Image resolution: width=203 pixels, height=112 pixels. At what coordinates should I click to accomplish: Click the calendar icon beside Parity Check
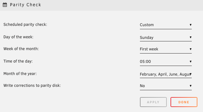pos(5,5)
